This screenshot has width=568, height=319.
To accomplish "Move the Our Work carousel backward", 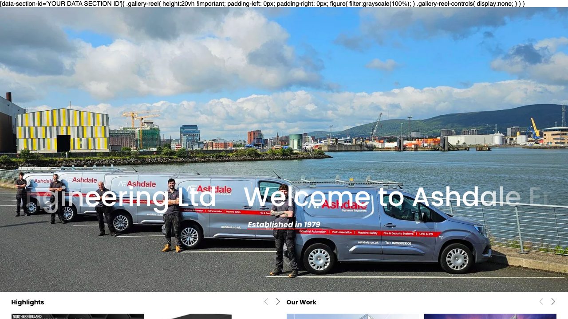I will coord(541,302).
